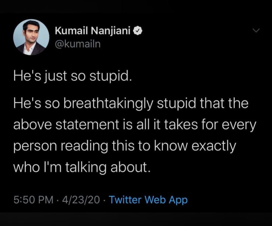Open Kumail Nanjiani's profile picture

pos(31,37)
